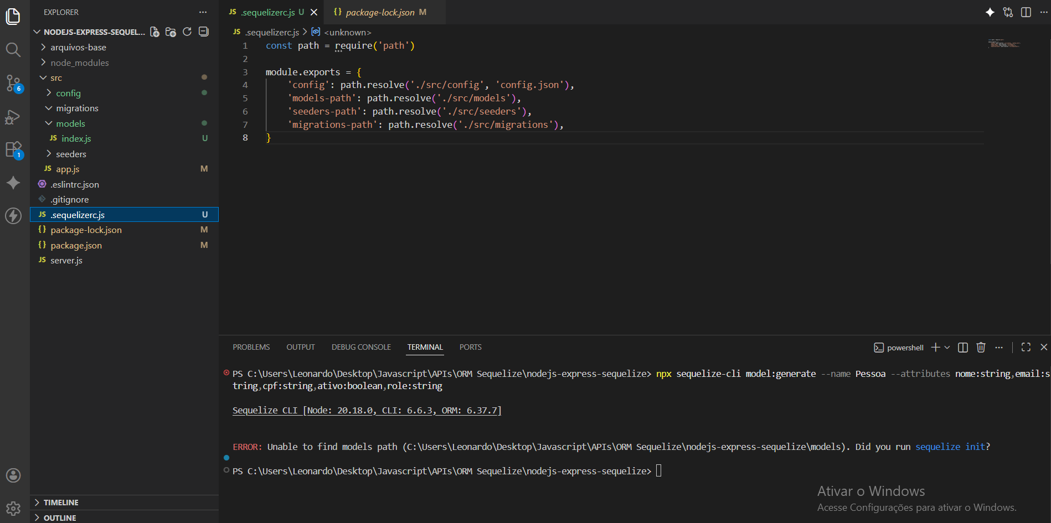The image size is (1051, 523).
Task: Refresh the explorer file tree
Action: (187, 32)
